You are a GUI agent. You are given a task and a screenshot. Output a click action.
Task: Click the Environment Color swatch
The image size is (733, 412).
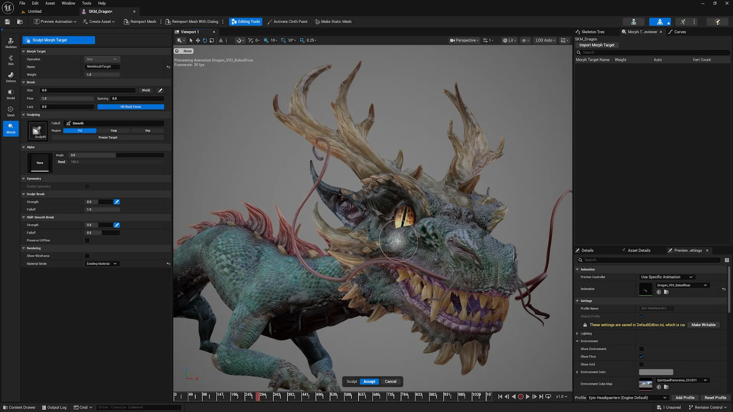click(656, 372)
